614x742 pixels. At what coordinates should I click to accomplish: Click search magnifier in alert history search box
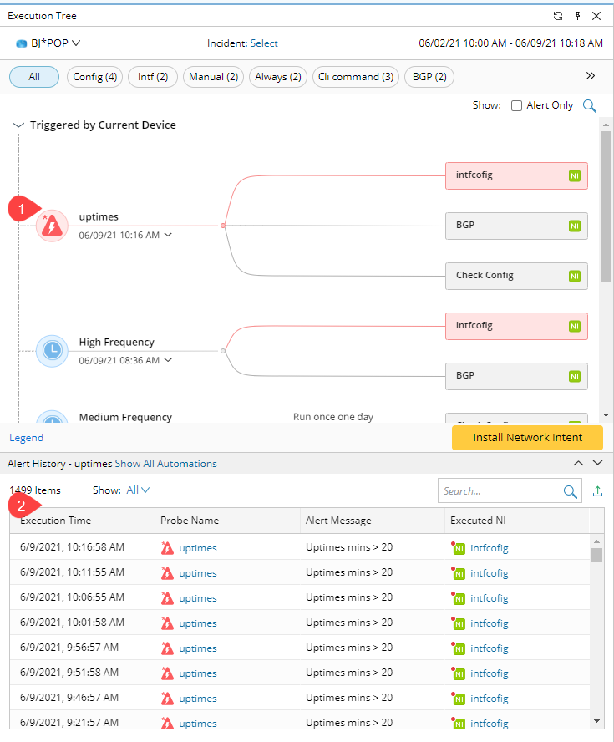(x=571, y=491)
